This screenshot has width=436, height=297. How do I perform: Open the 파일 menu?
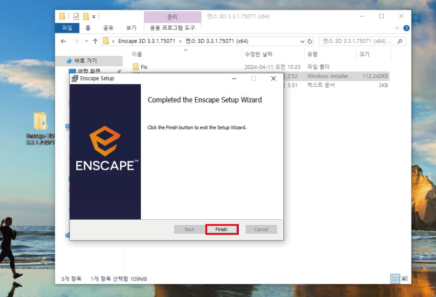click(67, 28)
